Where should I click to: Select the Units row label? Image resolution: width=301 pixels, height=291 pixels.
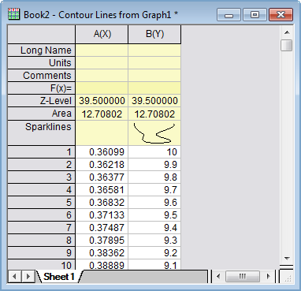pos(42,63)
